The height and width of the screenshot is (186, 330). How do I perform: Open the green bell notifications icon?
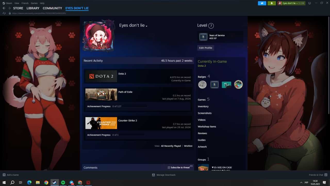tap(271, 3)
